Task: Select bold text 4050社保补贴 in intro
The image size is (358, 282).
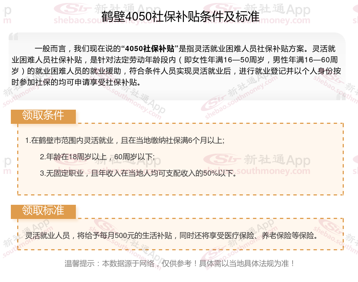Action: [x=150, y=48]
